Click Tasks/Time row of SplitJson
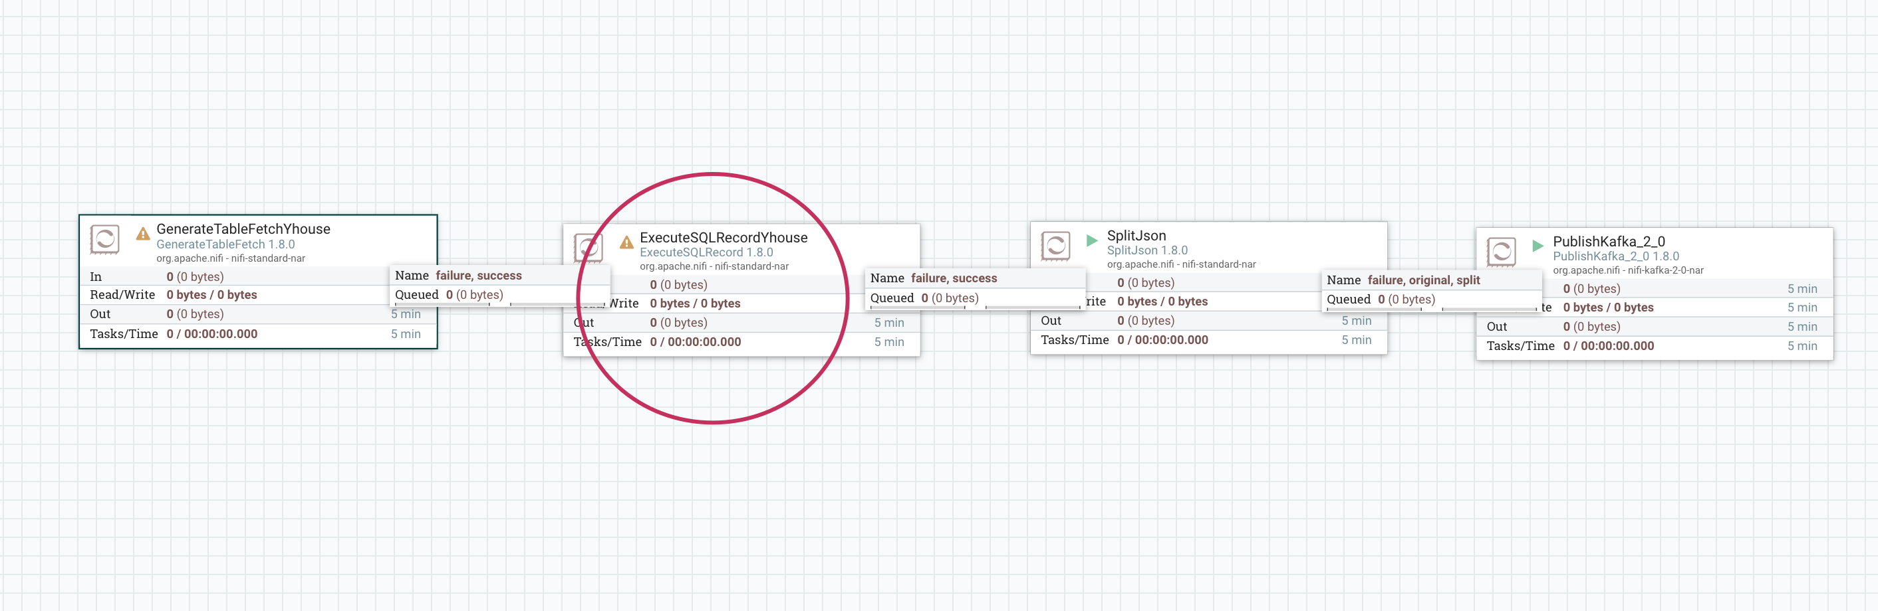This screenshot has height=611, width=1878. coord(1209,340)
